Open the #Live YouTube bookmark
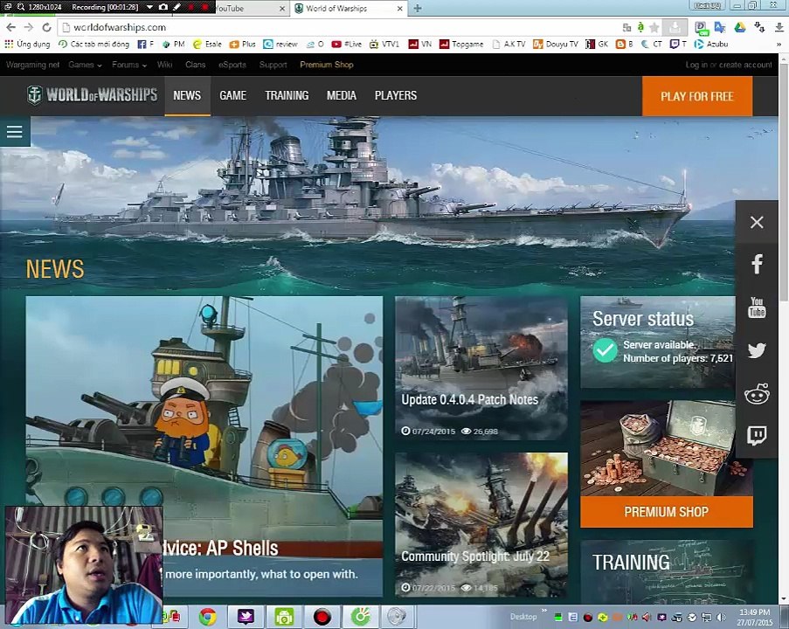The height and width of the screenshot is (629, 789). (x=346, y=45)
